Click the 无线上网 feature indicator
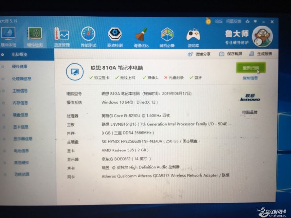 [125, 78]
